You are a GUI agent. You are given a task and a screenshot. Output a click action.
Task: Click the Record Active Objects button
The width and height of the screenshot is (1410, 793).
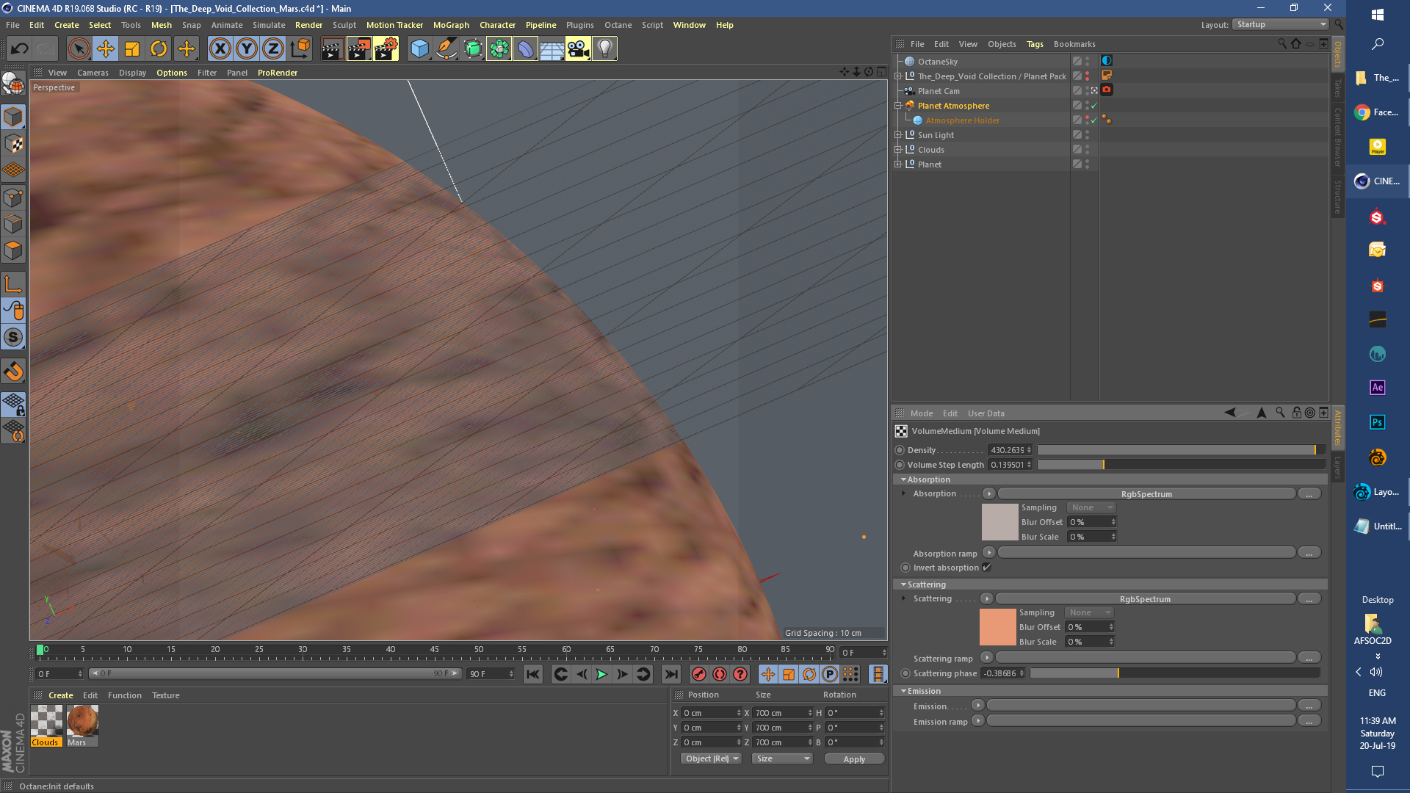coord(699,674)
